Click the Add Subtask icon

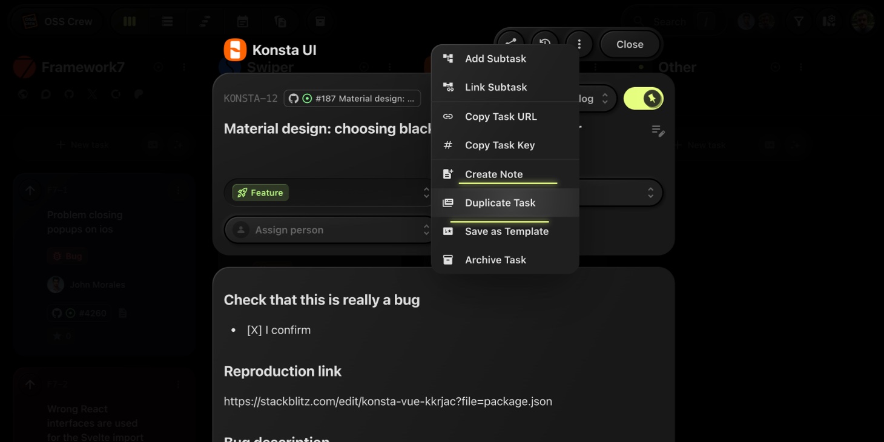pyautogui.click(x=448, y=59)
